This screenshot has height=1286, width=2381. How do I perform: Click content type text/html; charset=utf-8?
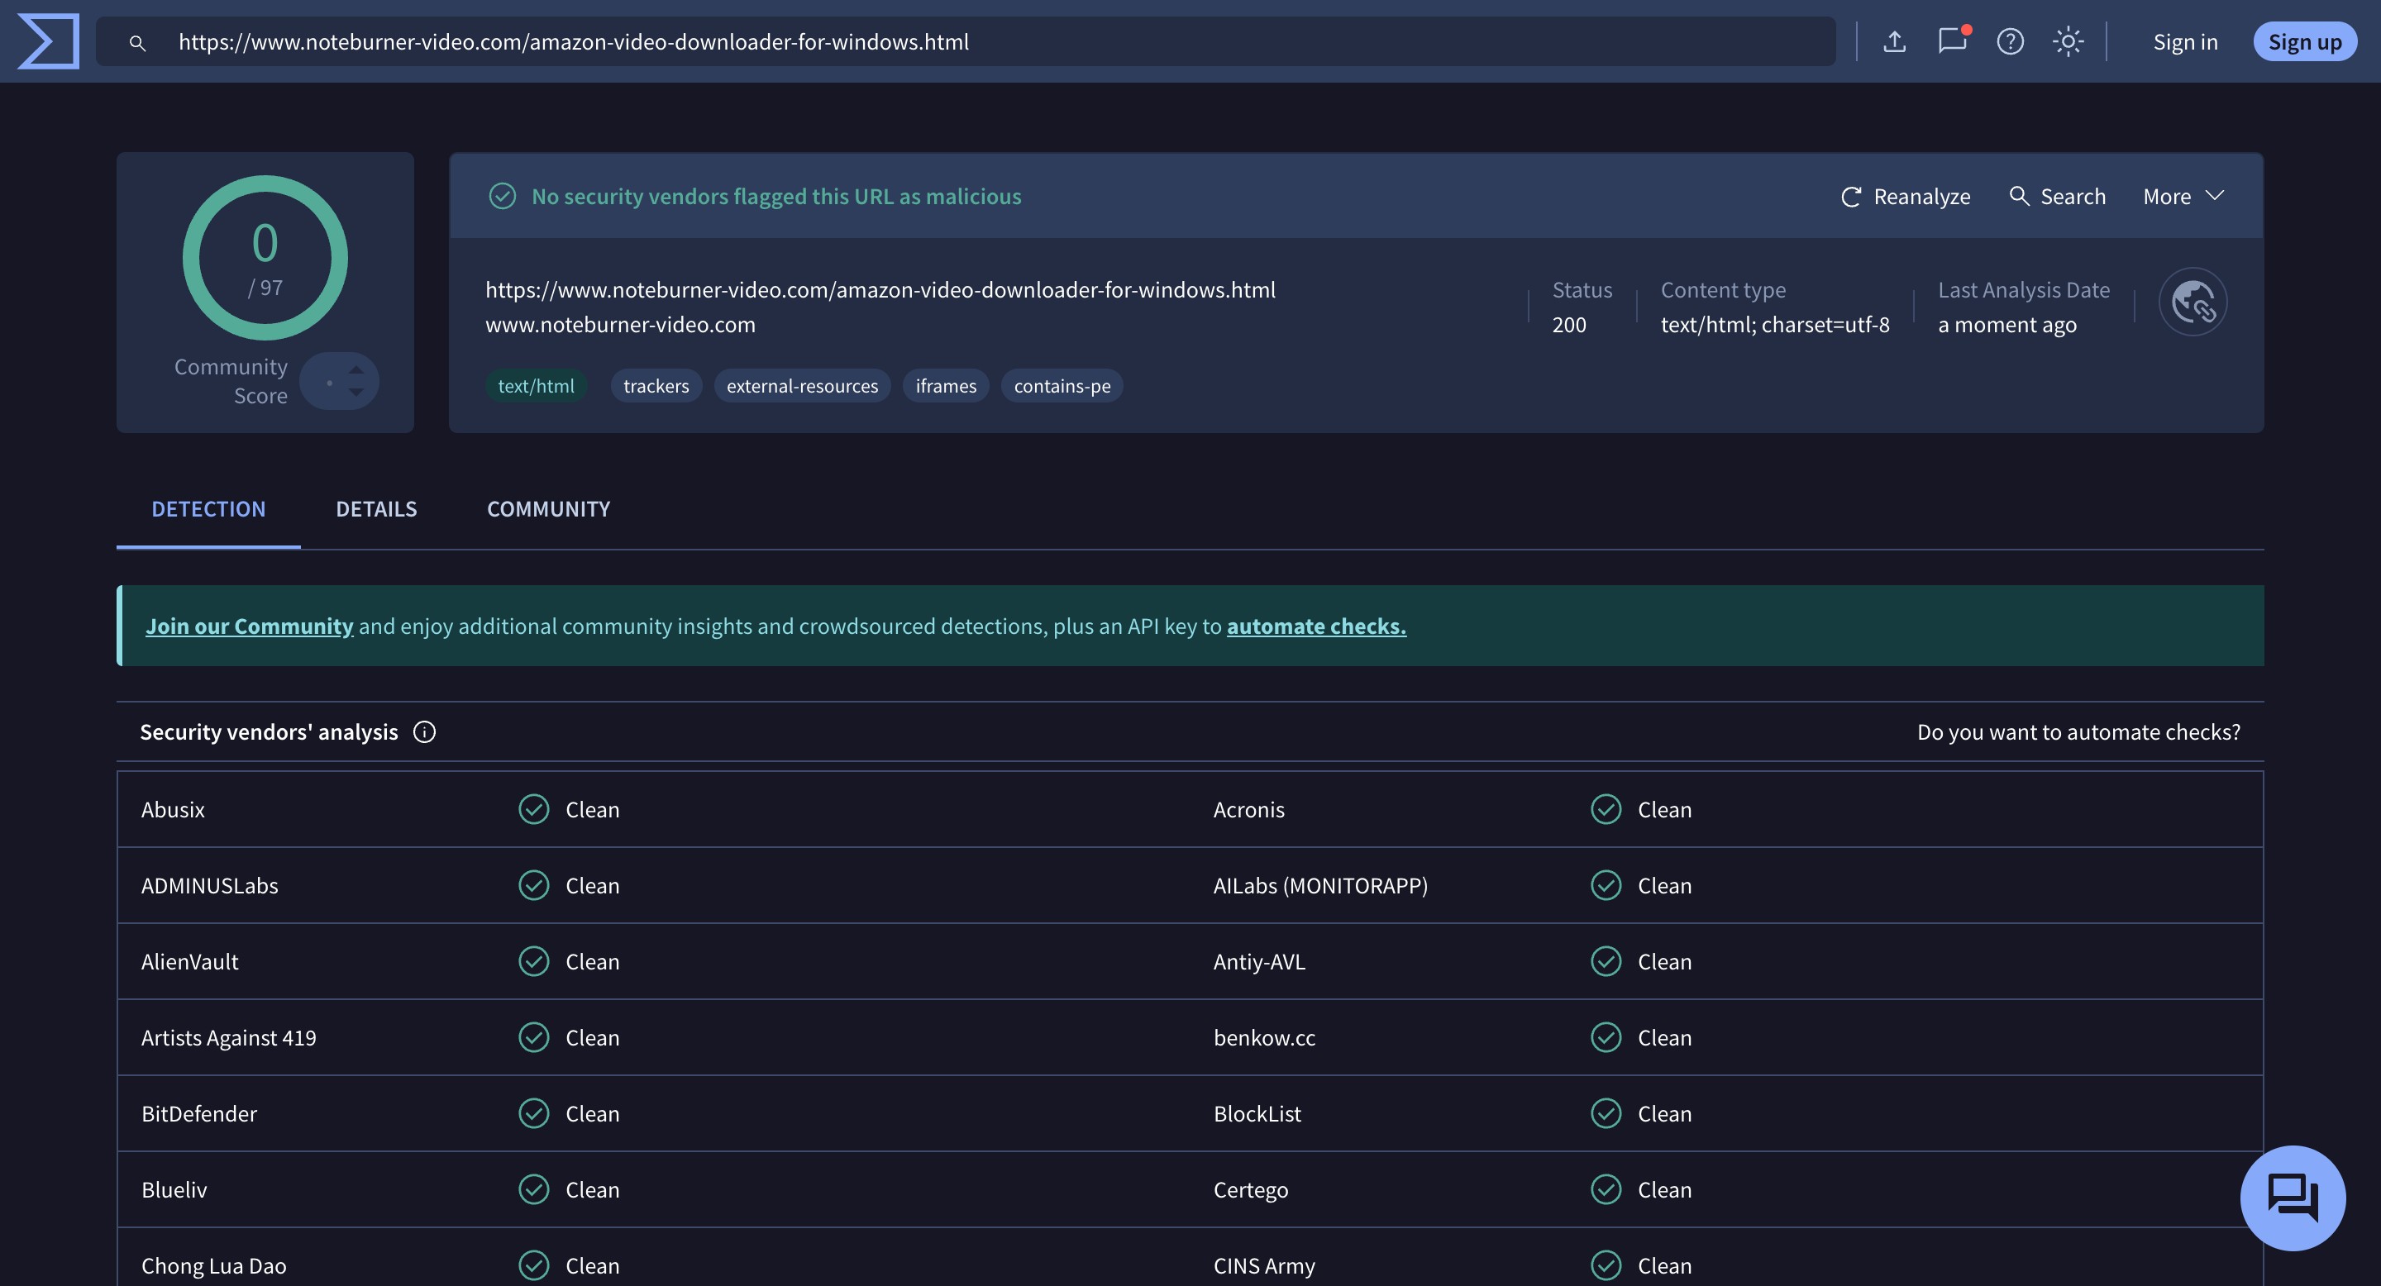pyautogui.click(x=1775, y=325)
